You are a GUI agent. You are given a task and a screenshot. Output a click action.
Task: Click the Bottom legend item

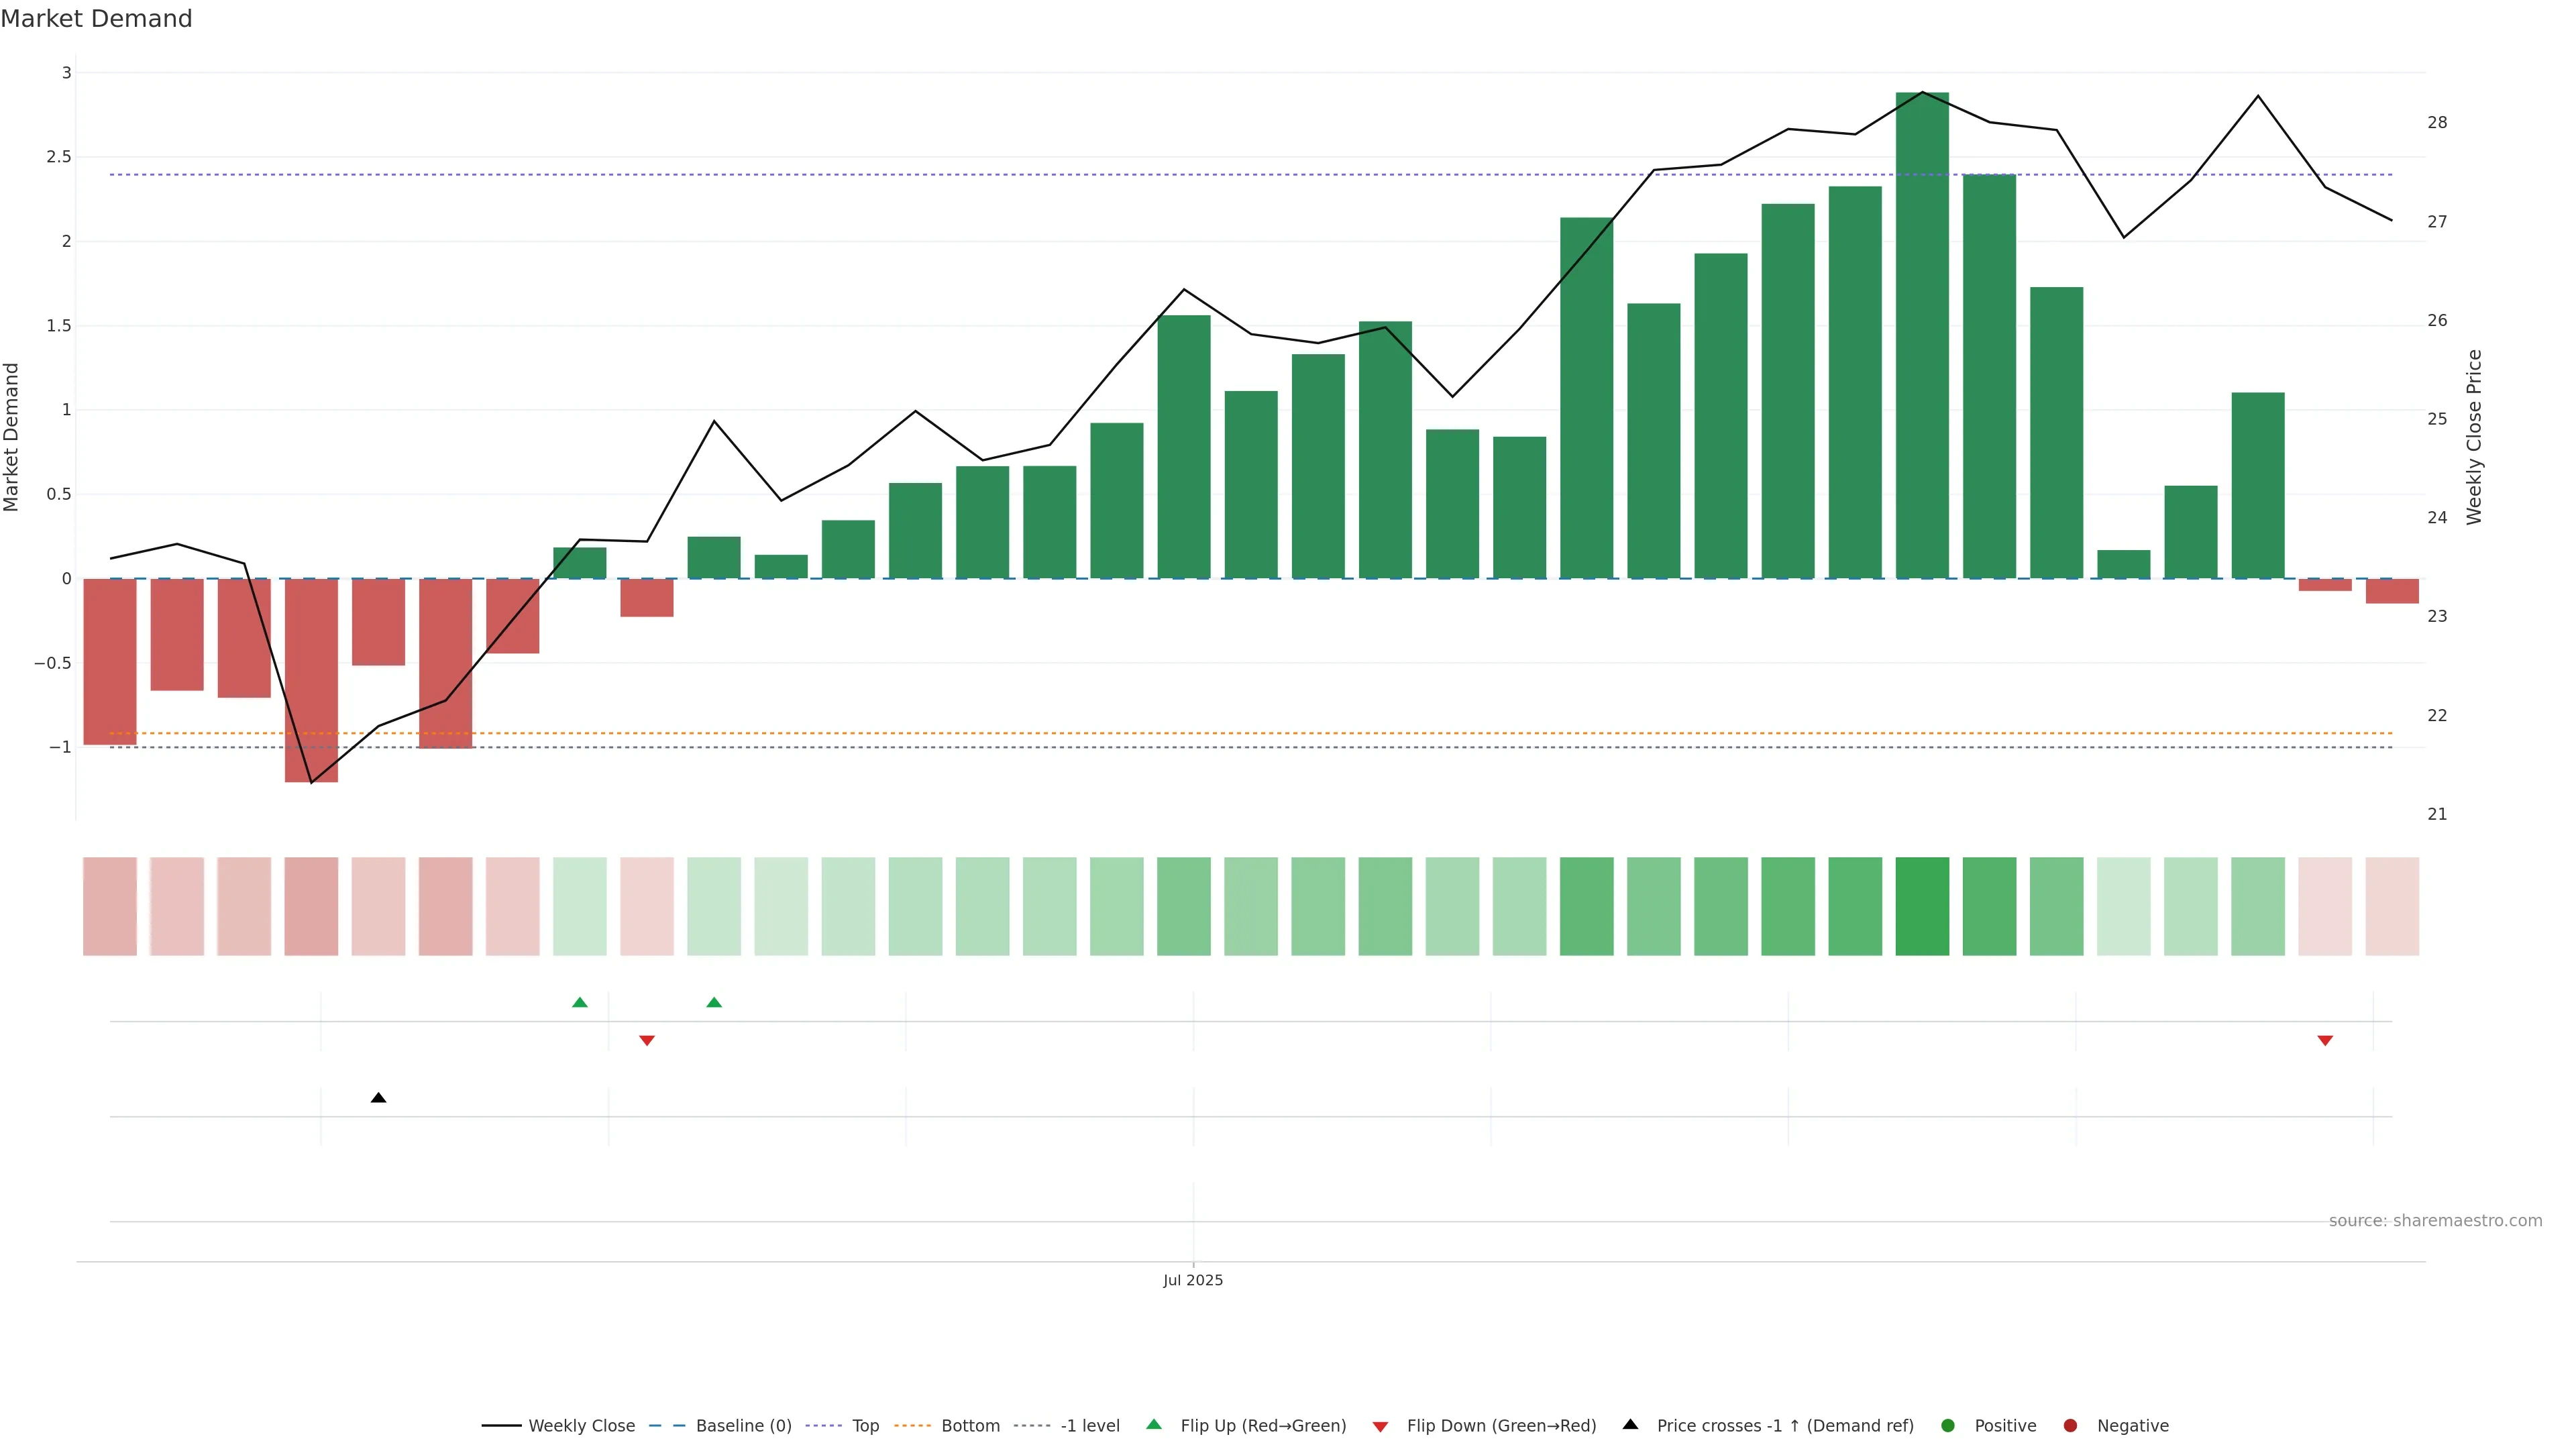click(970, 1425)
